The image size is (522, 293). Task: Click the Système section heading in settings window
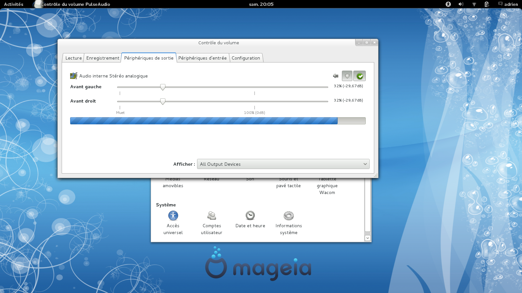pyautogui.click(x=166, y=205)
